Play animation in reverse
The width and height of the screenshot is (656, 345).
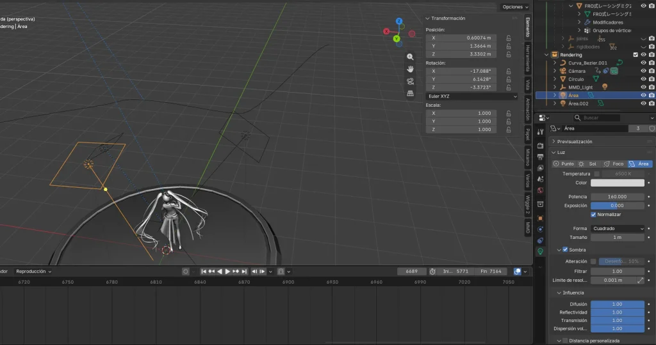point(220,272)
